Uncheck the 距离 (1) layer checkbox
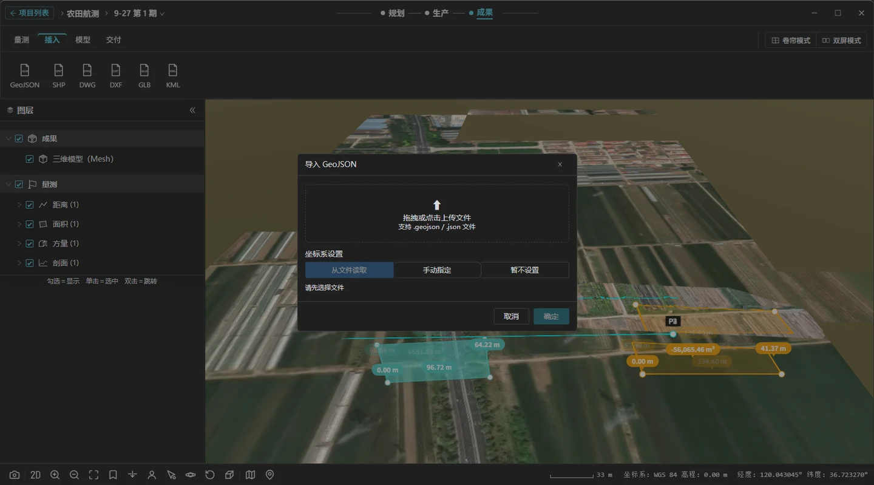Viewport: 874px width, 485px height. tap(30, 205)
